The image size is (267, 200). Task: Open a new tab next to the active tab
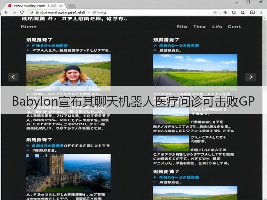pos(72,6)
